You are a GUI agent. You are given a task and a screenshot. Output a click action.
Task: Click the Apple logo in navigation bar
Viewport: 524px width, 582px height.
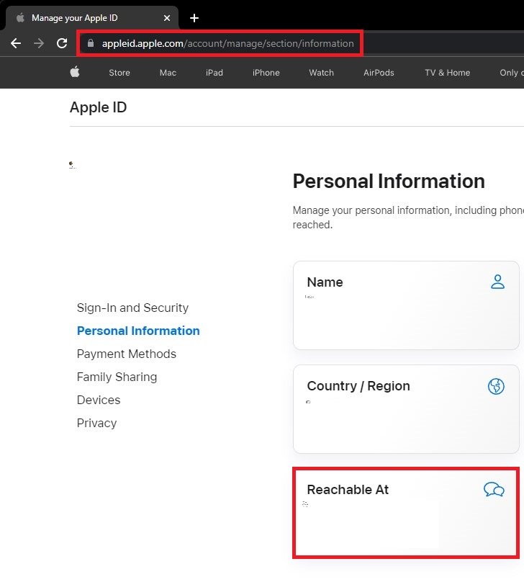click(75, 72)
